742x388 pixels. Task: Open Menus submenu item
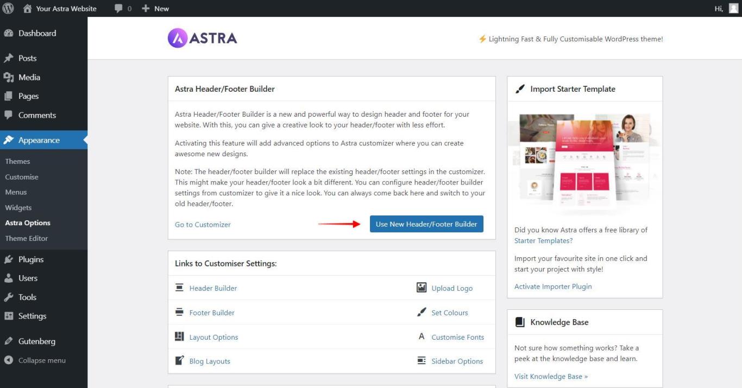pyautogui.click(x=16, y=192)
